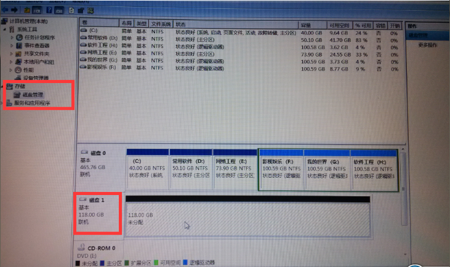Expand the 任务计划程序 node

click(x=12, y=38)
